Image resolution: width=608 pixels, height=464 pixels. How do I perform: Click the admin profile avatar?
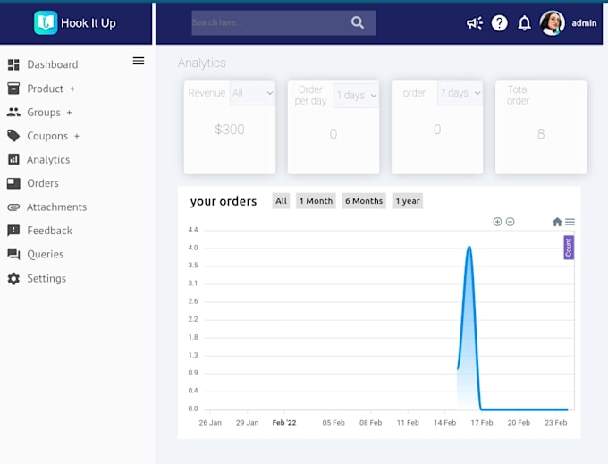552,23
